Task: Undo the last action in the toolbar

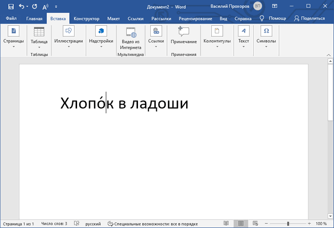Action: point(22,6)
